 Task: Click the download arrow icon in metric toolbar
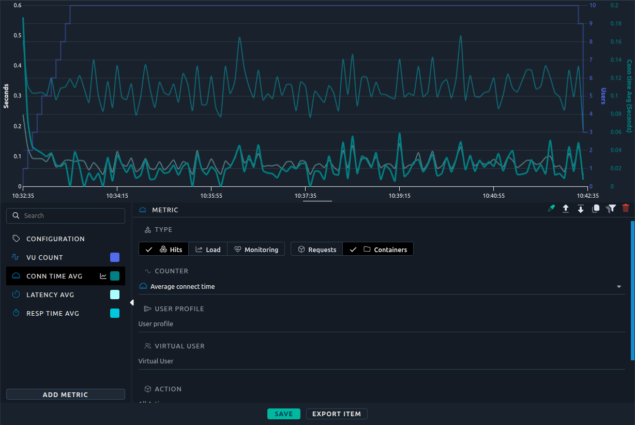click(x=581, y=208)
